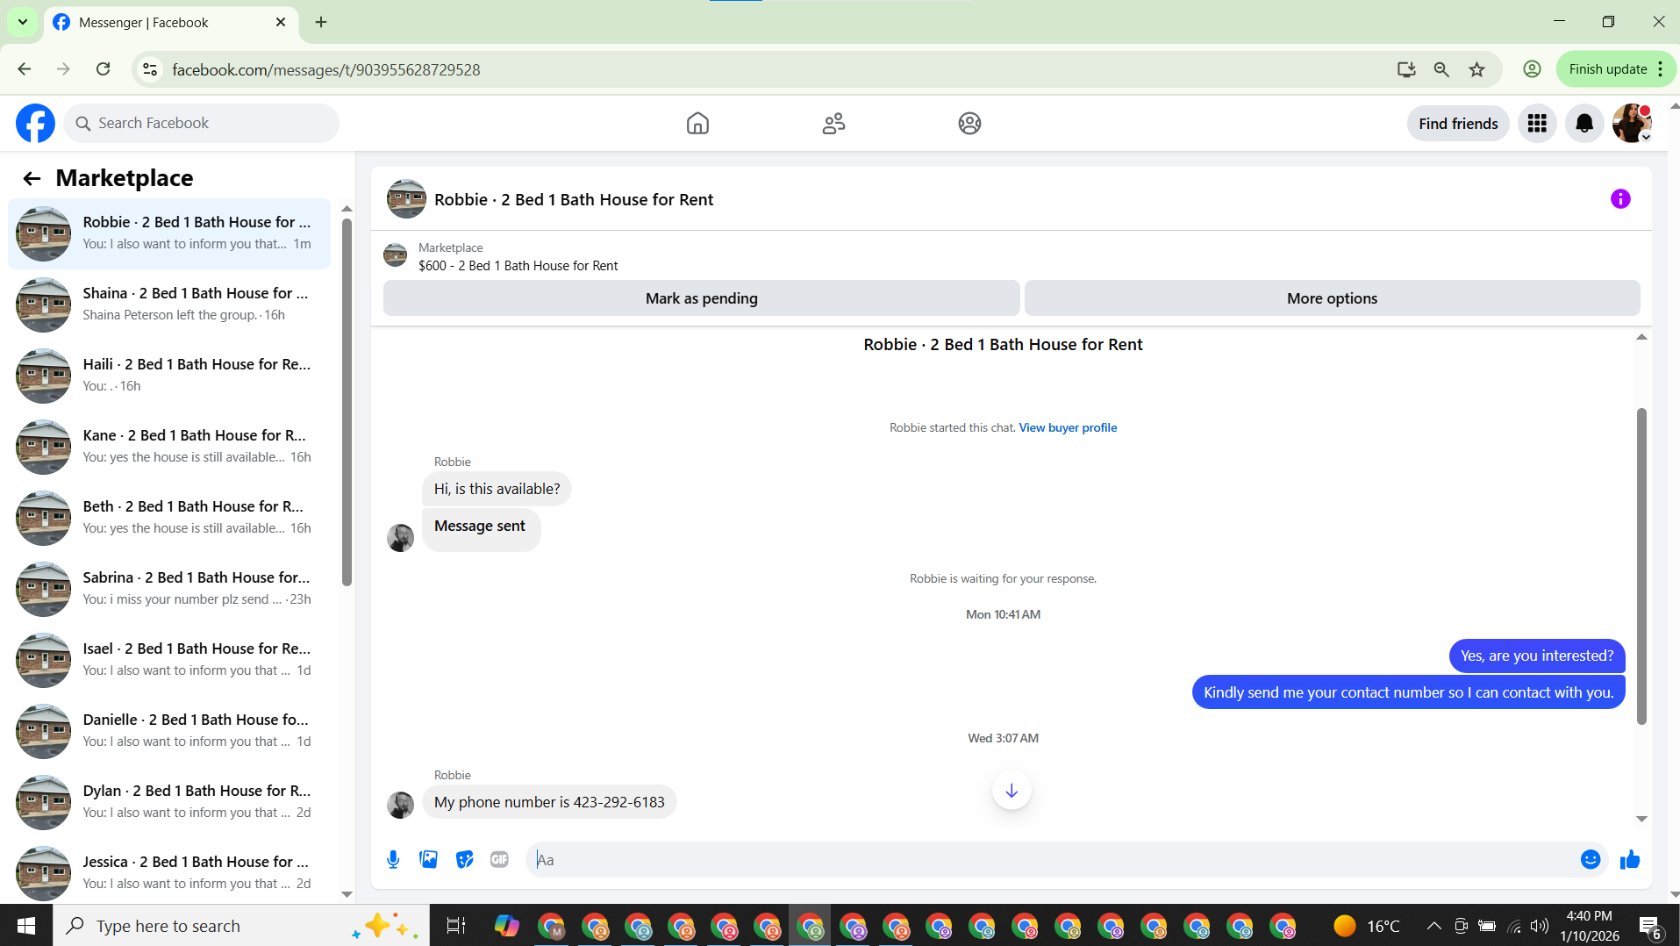Click the Facebook logo icon

click(35, 123)
